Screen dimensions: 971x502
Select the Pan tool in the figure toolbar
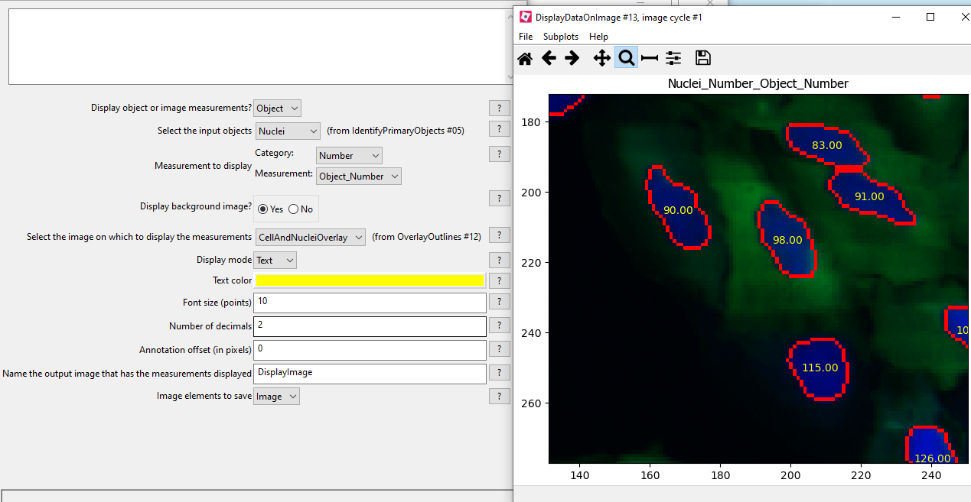pos(601,57)
